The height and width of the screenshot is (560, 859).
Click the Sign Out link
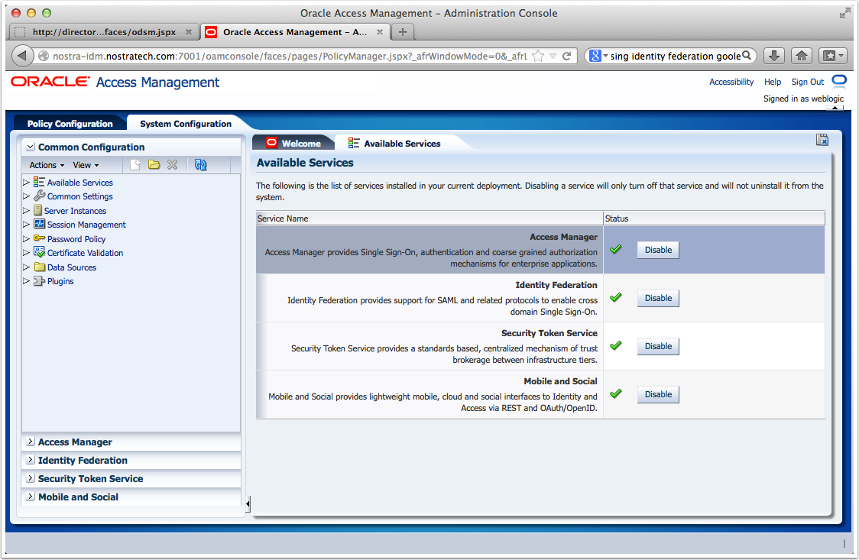tap(807, 82)
